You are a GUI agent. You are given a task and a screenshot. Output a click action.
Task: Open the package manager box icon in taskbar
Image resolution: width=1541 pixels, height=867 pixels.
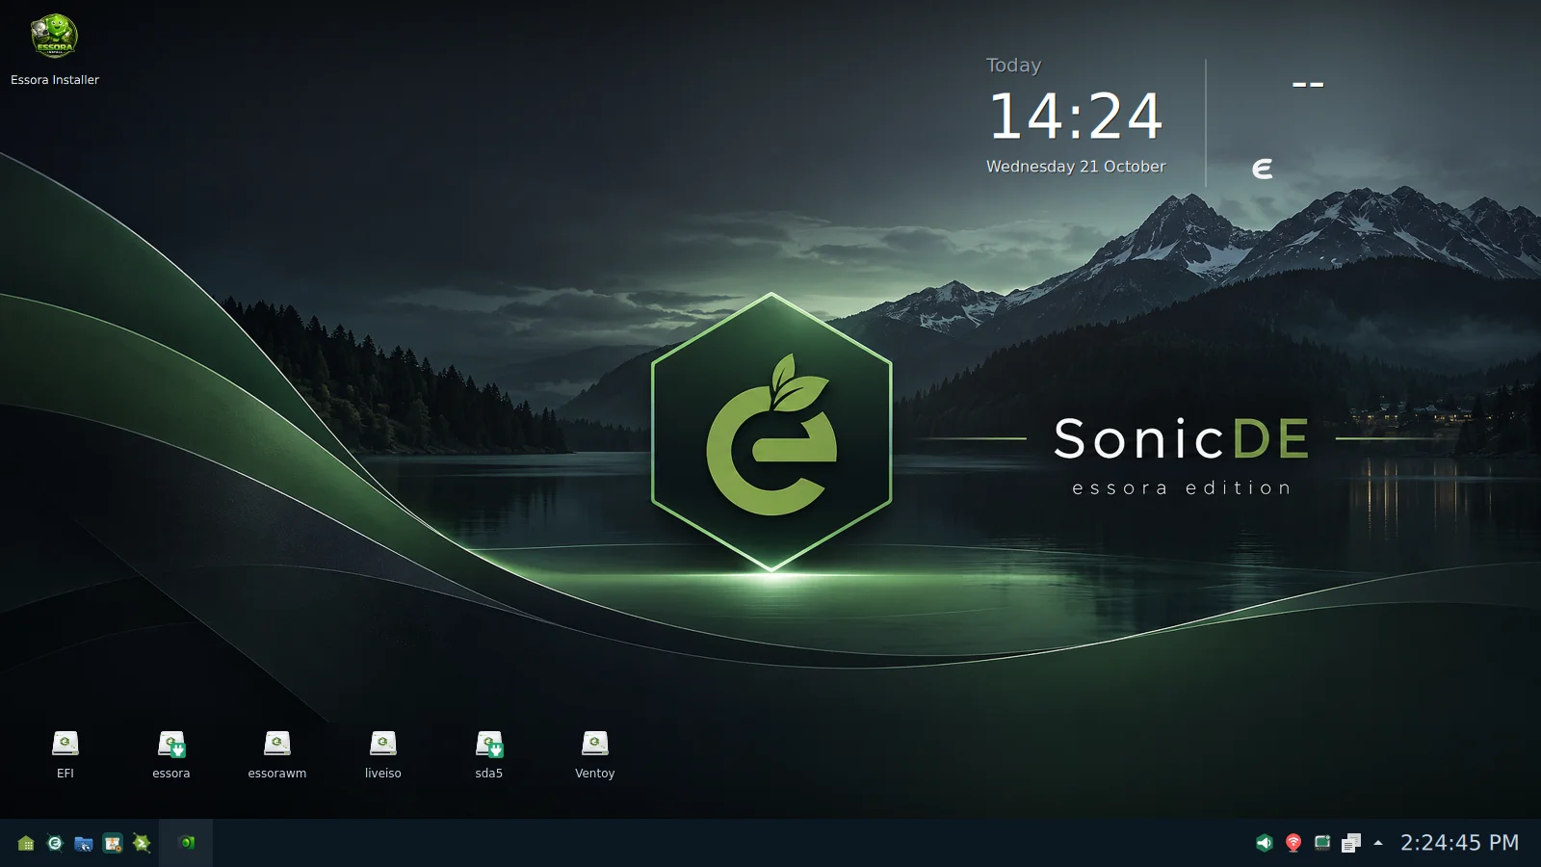click(113, 843)
